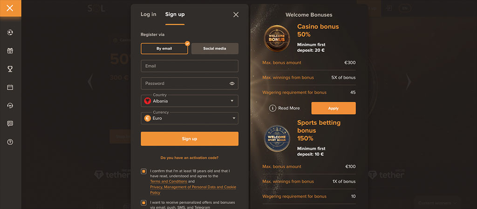477x209 pixels.
Task: Open the activation code link
Action: point(190,158)
